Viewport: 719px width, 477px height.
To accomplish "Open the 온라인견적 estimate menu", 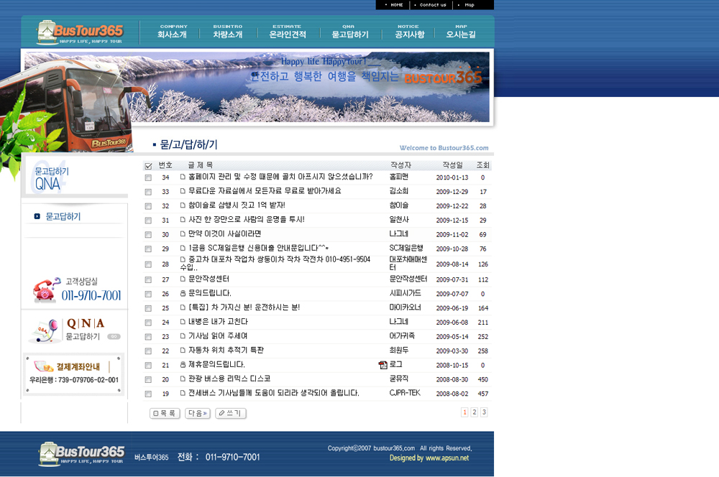I will tap(288, 32).
